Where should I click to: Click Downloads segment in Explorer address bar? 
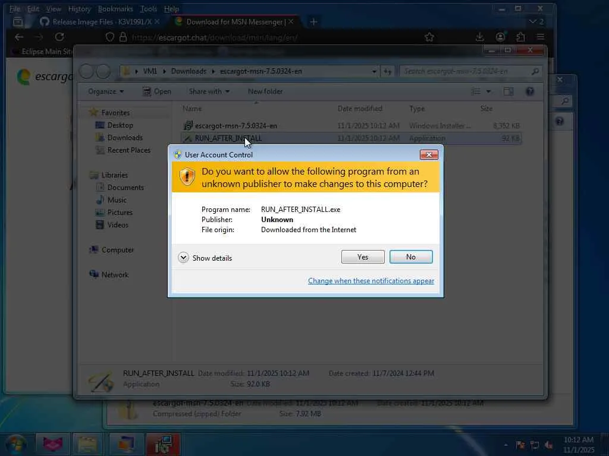click(x=189, y=71)
